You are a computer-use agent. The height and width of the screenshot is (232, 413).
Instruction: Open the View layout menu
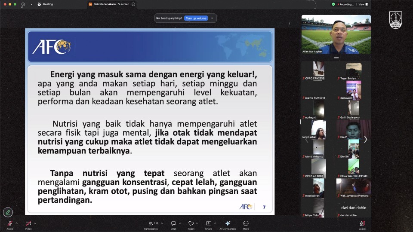click(364, 4)
